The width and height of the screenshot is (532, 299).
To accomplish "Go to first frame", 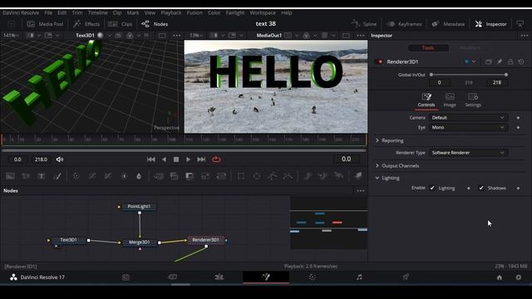I will pyautogui.click(x=151, y=159).
